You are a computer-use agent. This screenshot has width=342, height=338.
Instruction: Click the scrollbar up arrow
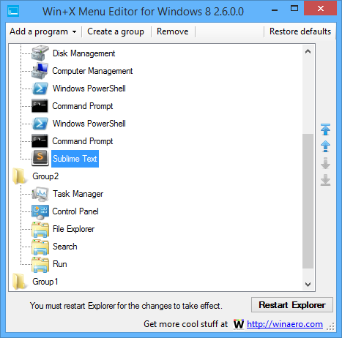tap(308, 51)
